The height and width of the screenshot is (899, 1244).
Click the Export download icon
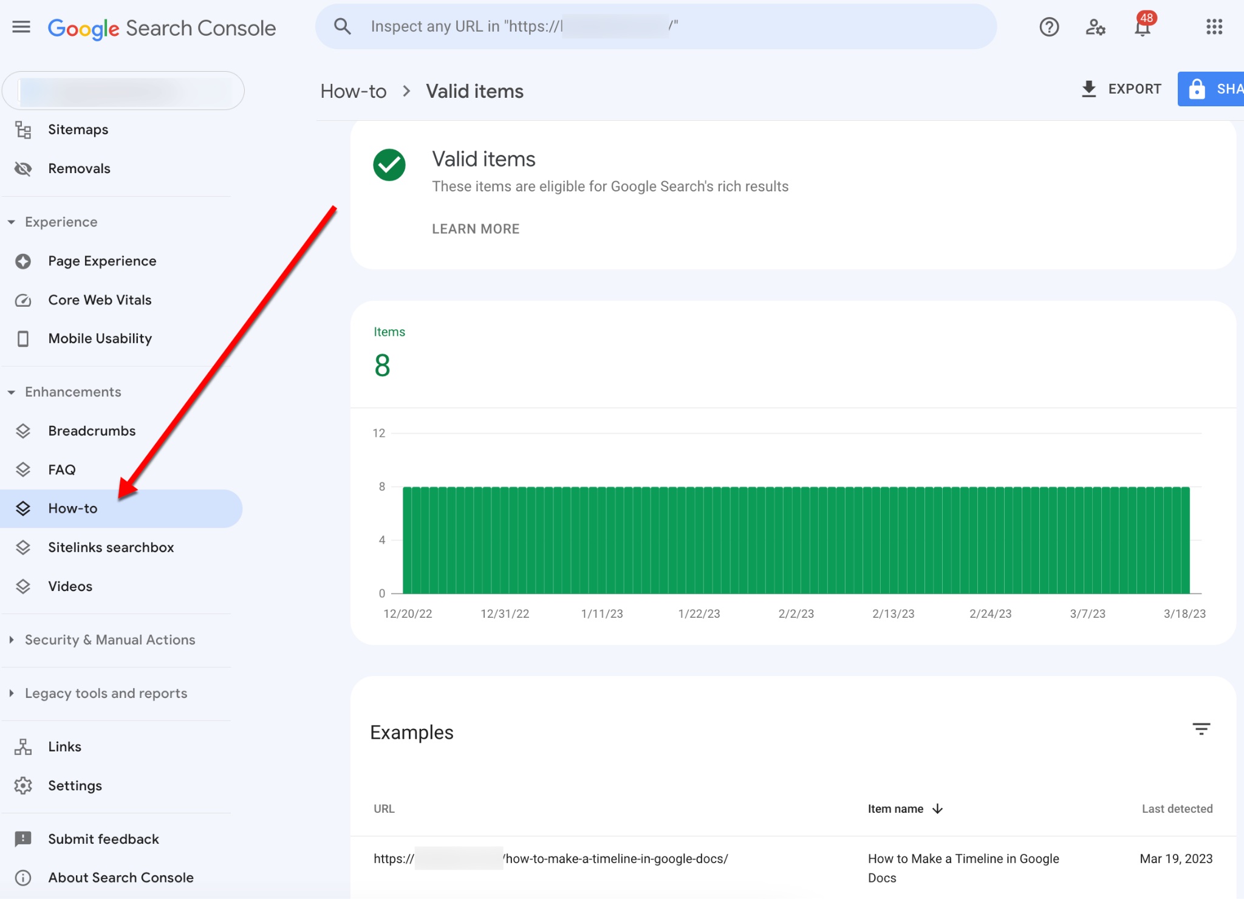1088,89
